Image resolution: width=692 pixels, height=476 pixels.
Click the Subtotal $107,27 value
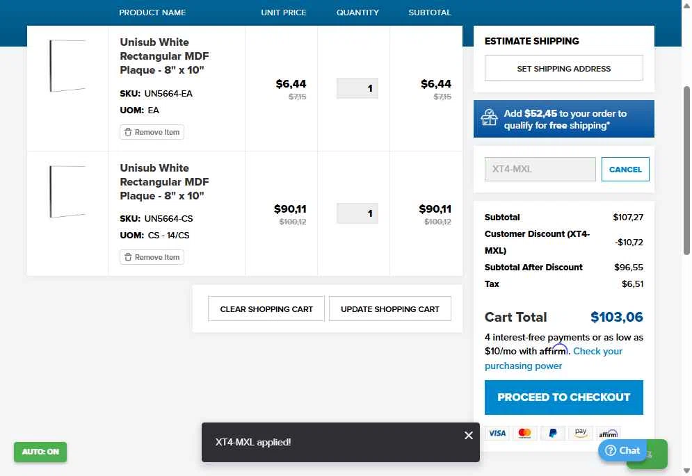628,217
